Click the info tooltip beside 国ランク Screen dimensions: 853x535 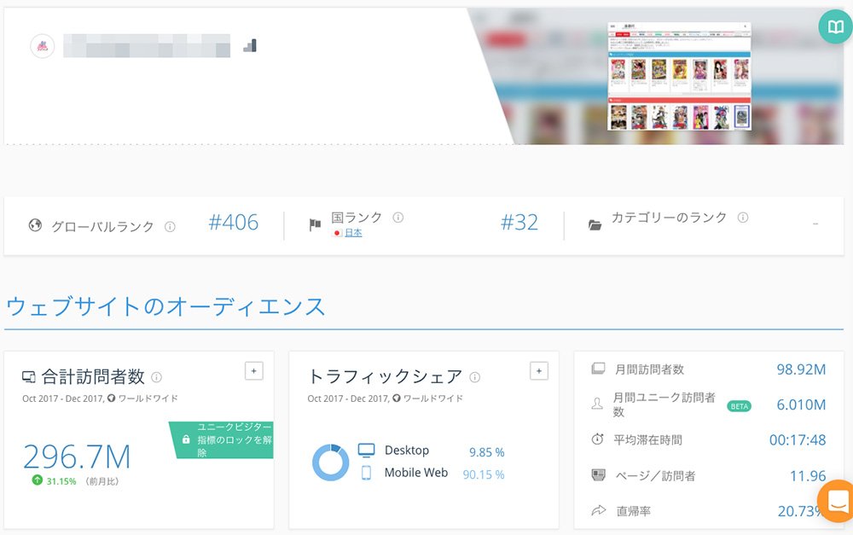pyautogui.click(x=399, y=216)
